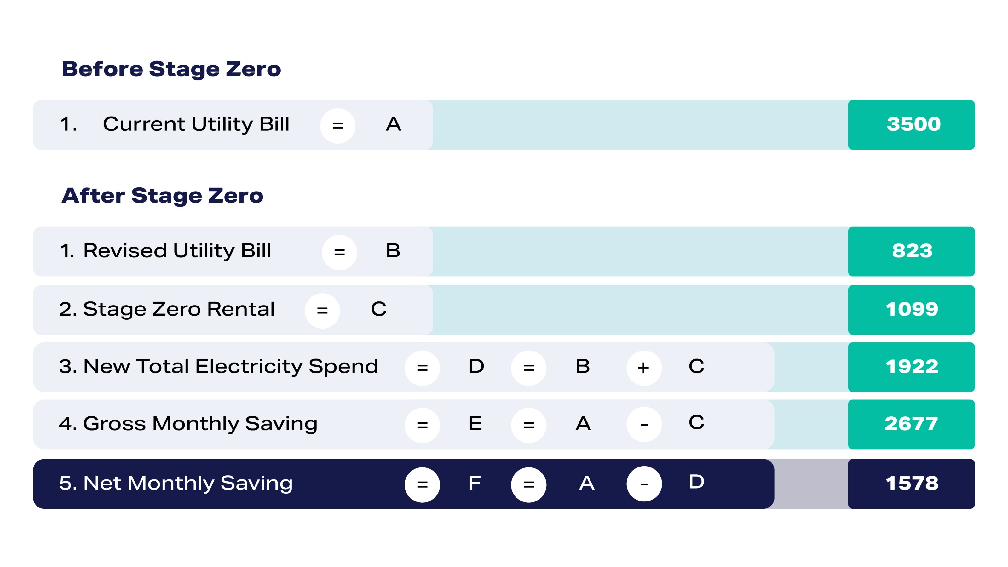Click the equals circle beside Stage Zero Rental
This screenshot has height=567, width=1008.
point(322,311)
